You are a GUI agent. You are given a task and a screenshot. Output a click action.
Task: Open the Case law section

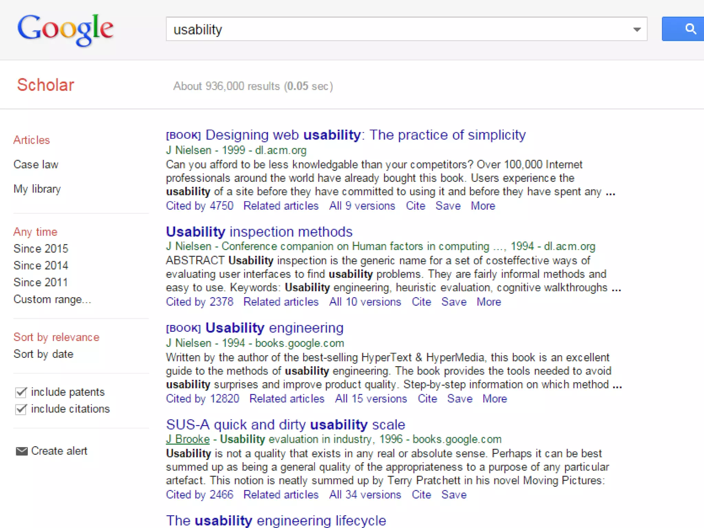(36, 164)
